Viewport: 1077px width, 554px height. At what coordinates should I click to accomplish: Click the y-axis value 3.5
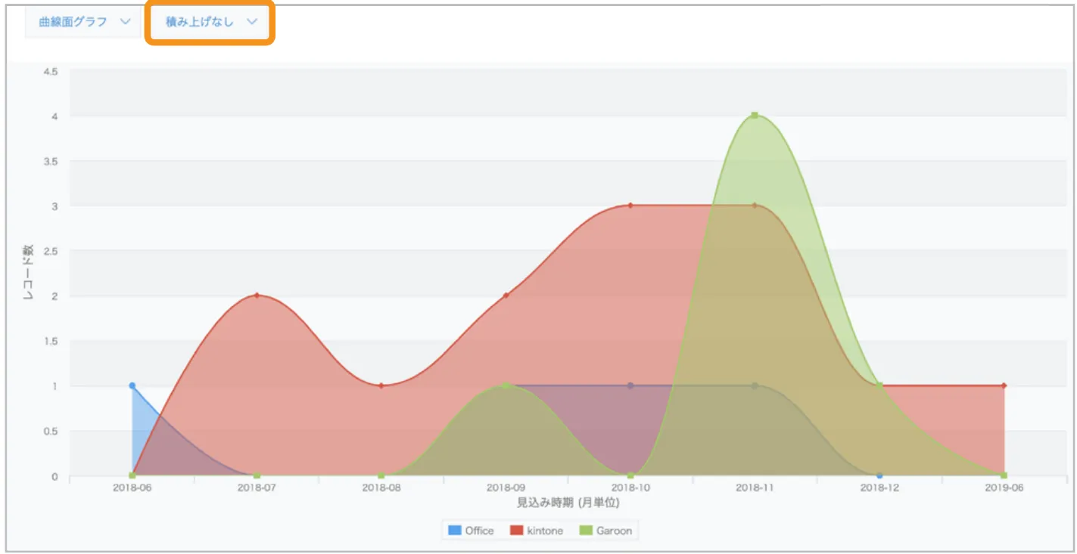point(50,161)
